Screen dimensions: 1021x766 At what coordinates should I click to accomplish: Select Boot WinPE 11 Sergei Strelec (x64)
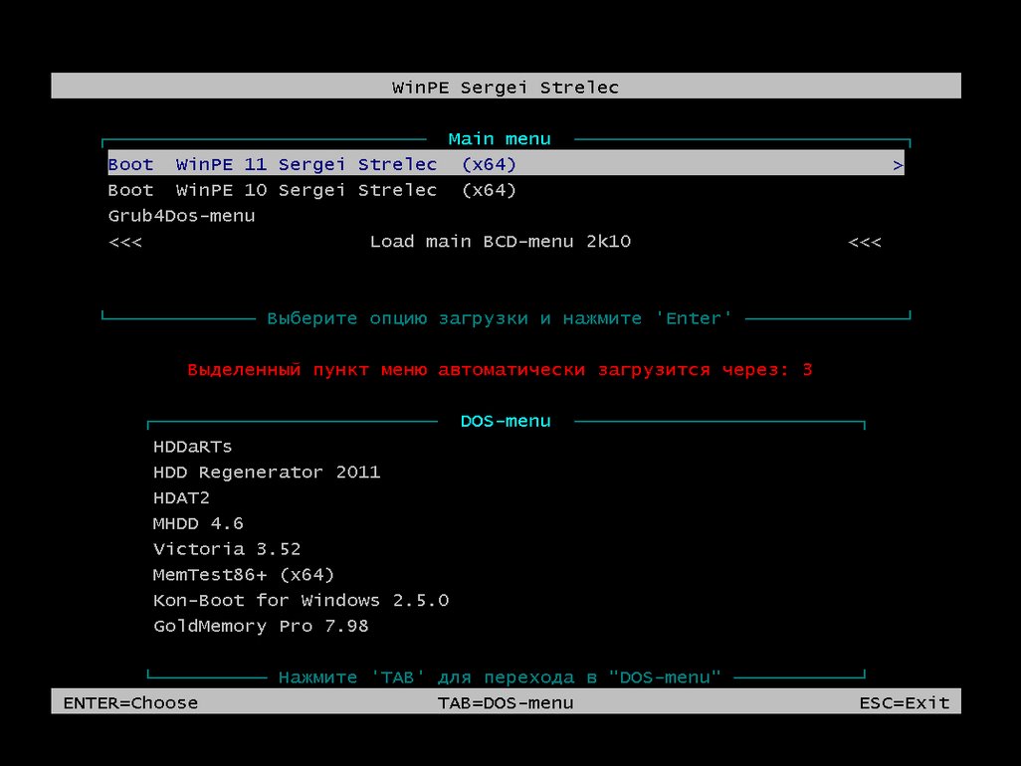(506, 164)
